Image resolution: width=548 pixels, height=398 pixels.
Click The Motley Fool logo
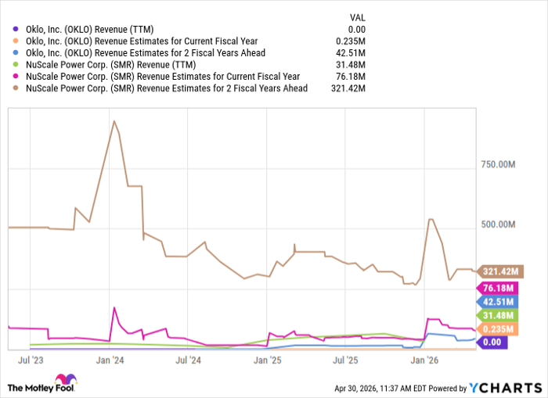(42, 383)
